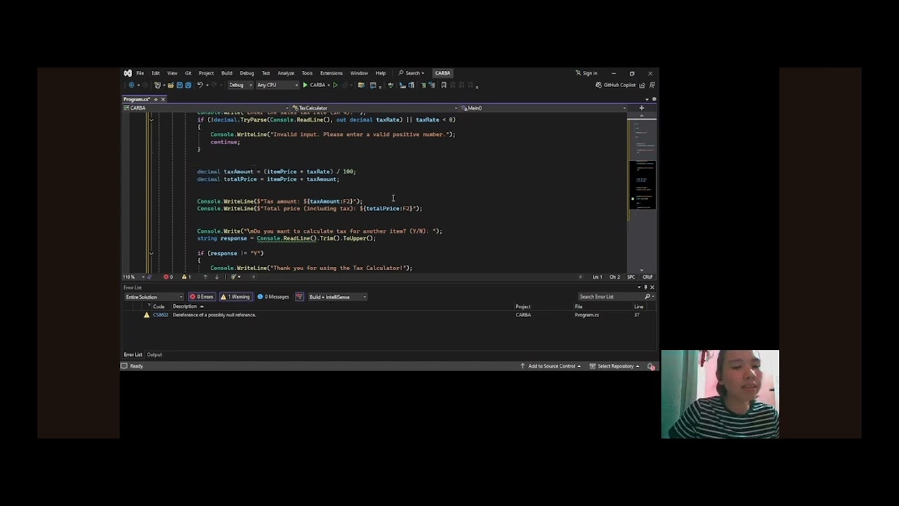Open the Debug configuration dropdown
Image resolution: width=899 pixels, height=506 pixels.
pos(240,85)
